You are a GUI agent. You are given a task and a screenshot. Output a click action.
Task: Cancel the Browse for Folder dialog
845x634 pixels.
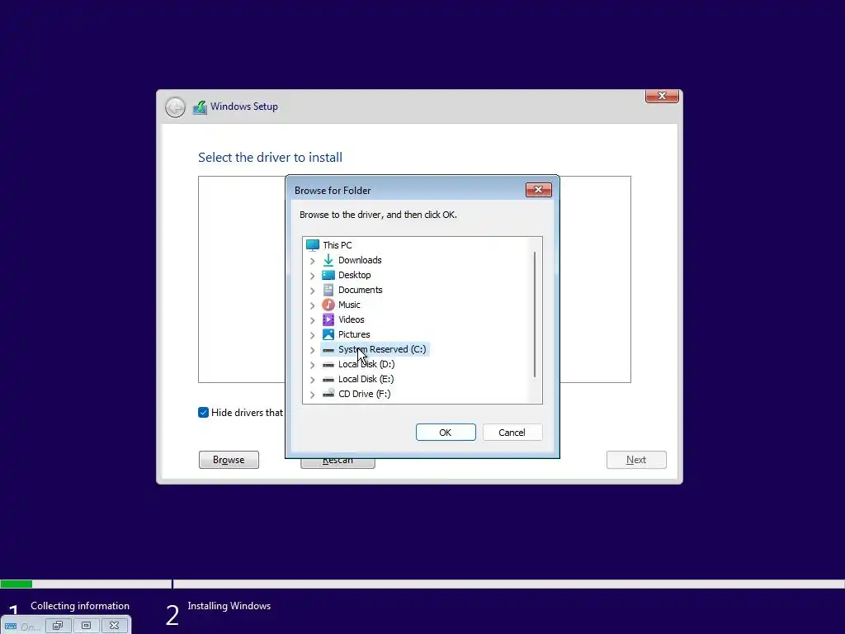512,433
